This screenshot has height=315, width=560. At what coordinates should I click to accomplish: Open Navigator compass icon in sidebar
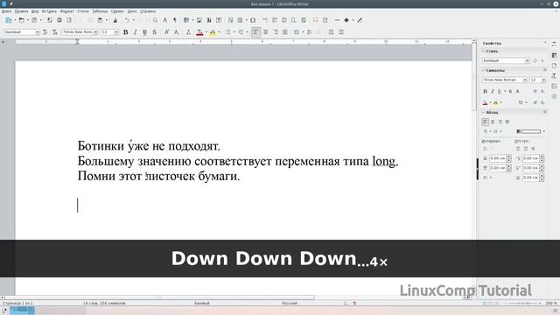point(554,96)
